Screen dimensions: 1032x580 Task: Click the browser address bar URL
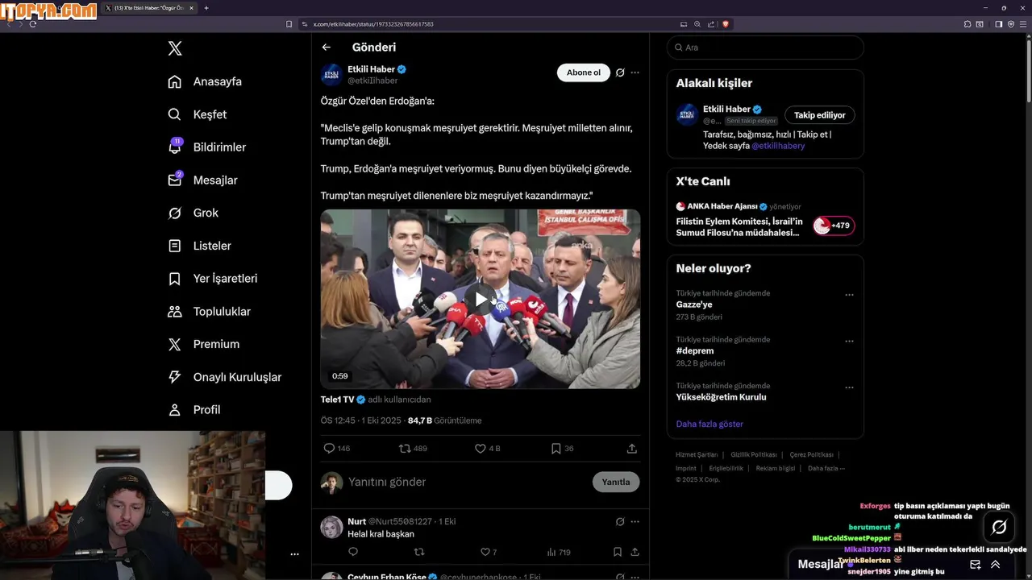(373, 24)
